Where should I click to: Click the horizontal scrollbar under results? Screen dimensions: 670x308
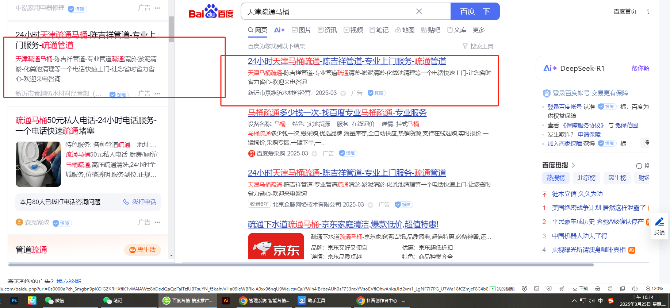pos(301,265)
